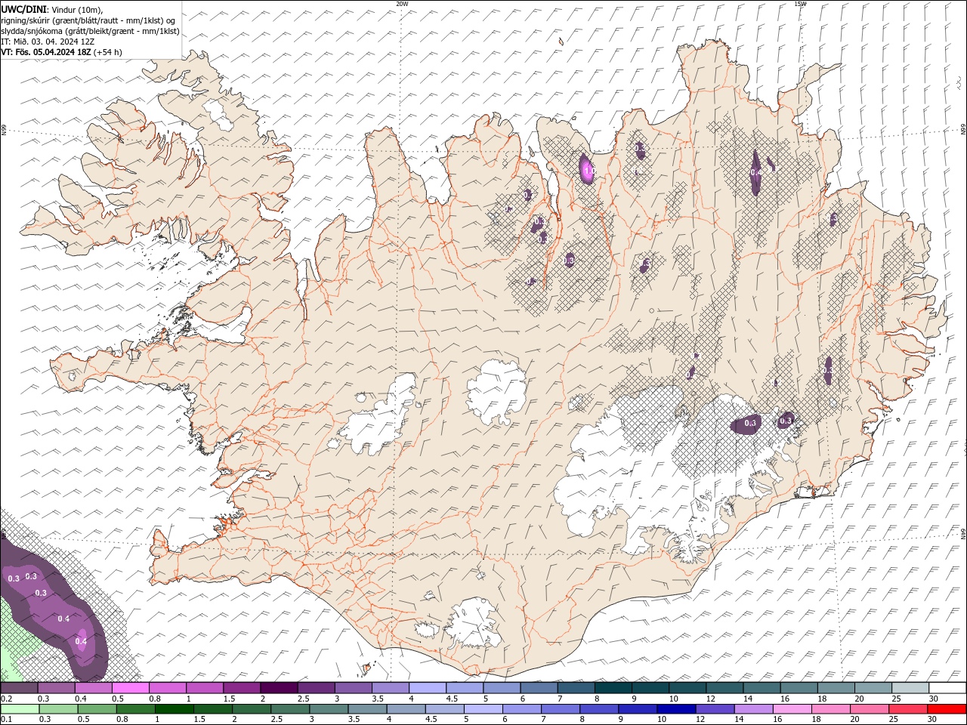Image resolution: width=967 pixels, height=725 pixels.
Task: Click the light pink lower legend swatch starting at 16
Action: tap(791, 709)
